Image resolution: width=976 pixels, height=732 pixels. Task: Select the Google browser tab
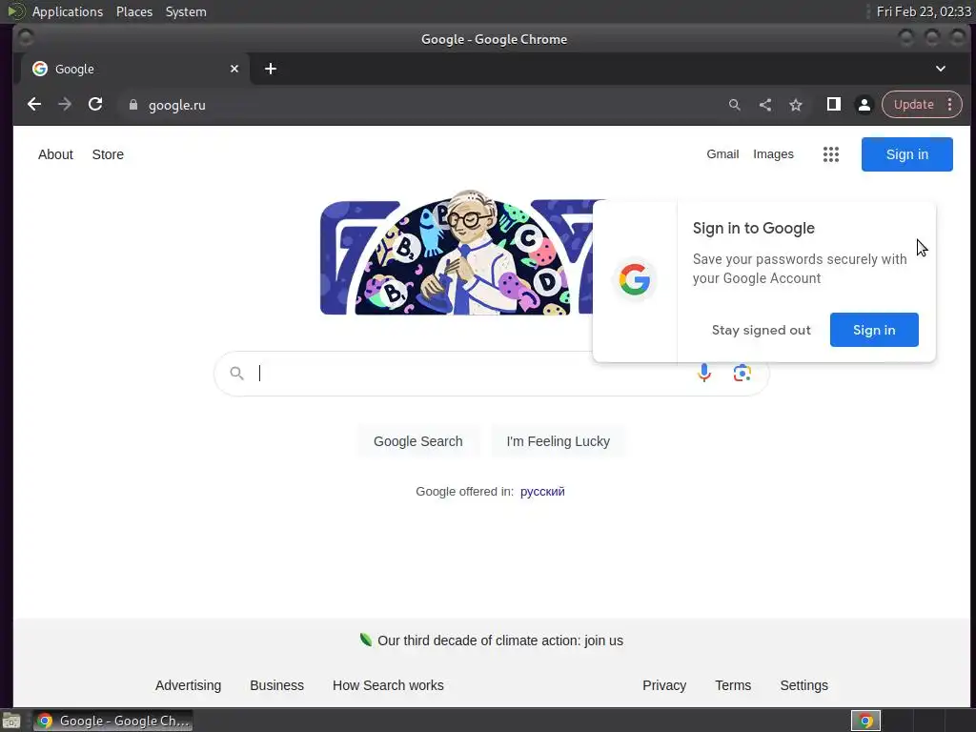pyautogui.click(x=134, y=69)
